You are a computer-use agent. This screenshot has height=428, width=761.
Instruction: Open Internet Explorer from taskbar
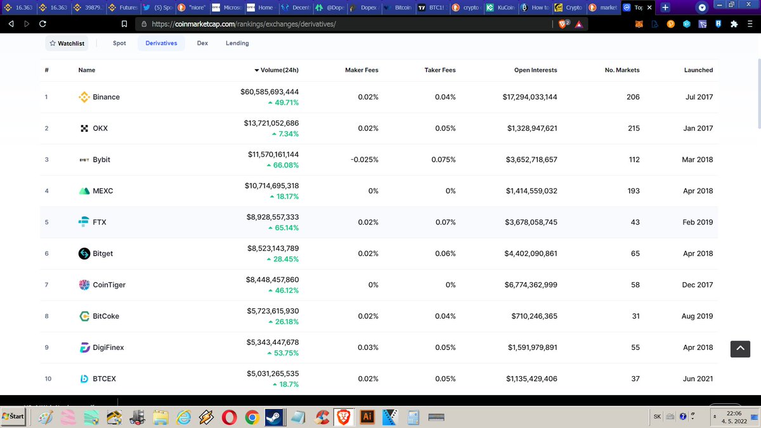point(184,417)
